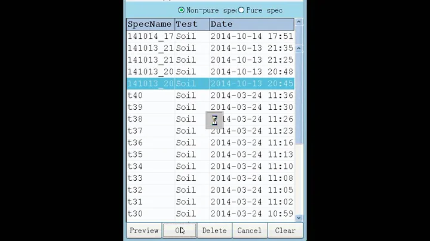430x241 pixels.
Task: Click the scroll-down arrow at list bottom
Action: pyautogui.click(x=299, y=218)
